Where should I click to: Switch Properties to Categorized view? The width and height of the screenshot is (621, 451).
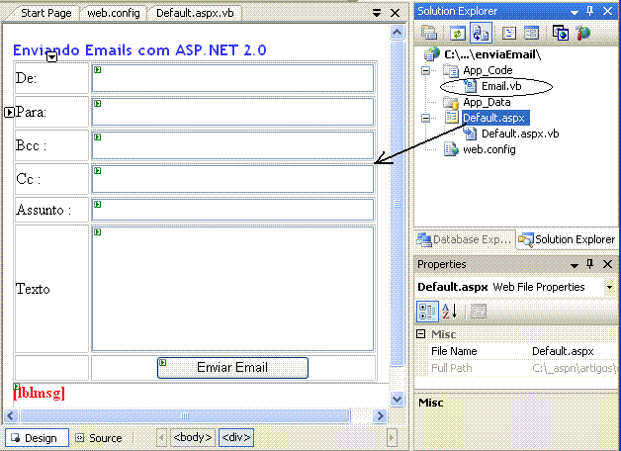point(427,312)
